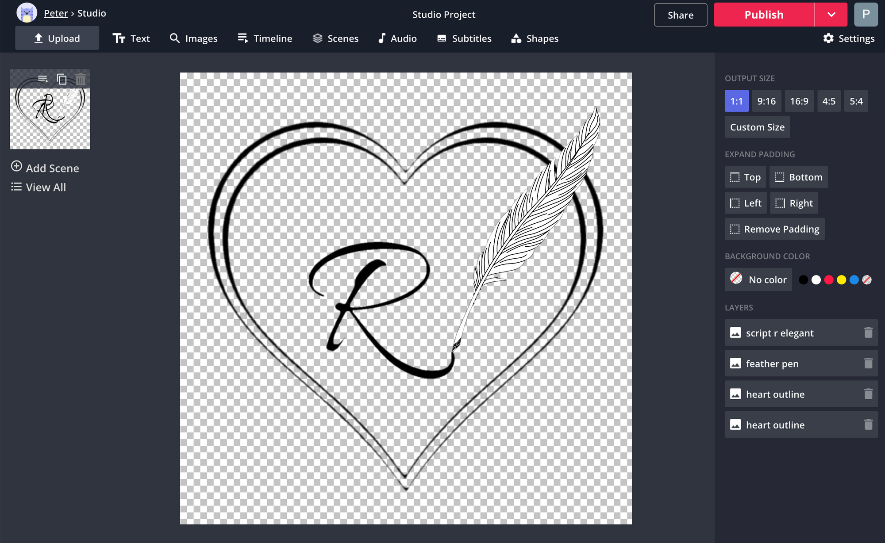Open the Scenes panel
Screen dimensions: 885x543
(335, 38)
